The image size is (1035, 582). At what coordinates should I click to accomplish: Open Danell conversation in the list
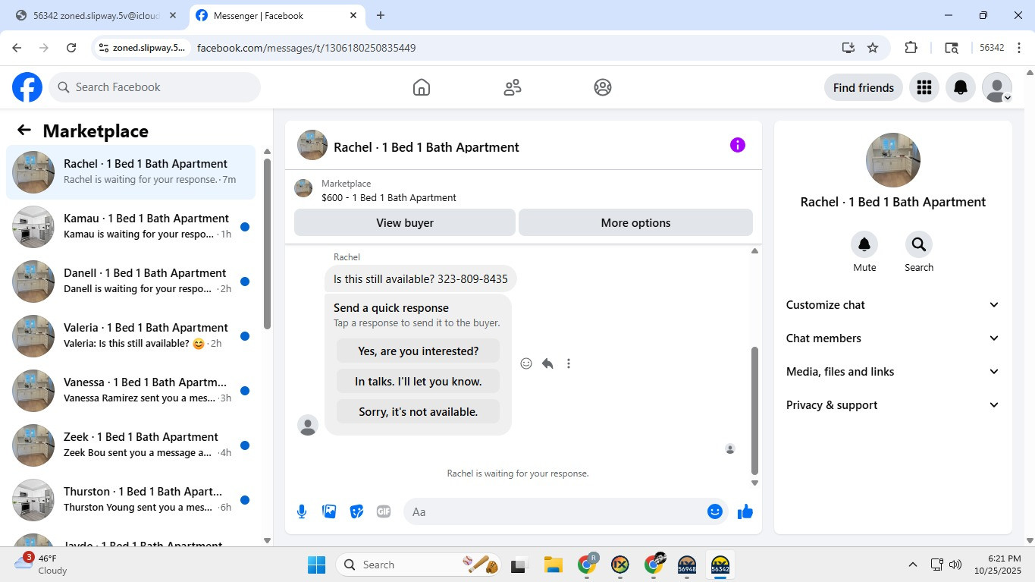[130, 282]
